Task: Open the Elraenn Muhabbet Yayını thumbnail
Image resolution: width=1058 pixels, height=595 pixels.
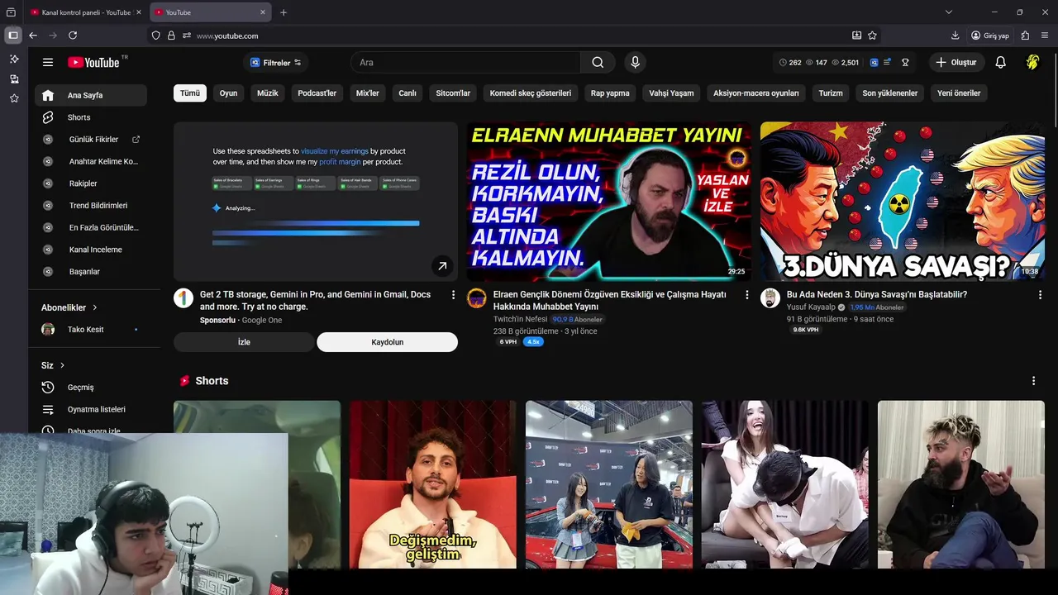Action: (x=609, y=202)
